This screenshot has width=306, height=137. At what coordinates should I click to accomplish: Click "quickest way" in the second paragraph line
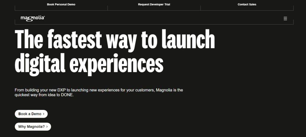(x=26, y=95)
